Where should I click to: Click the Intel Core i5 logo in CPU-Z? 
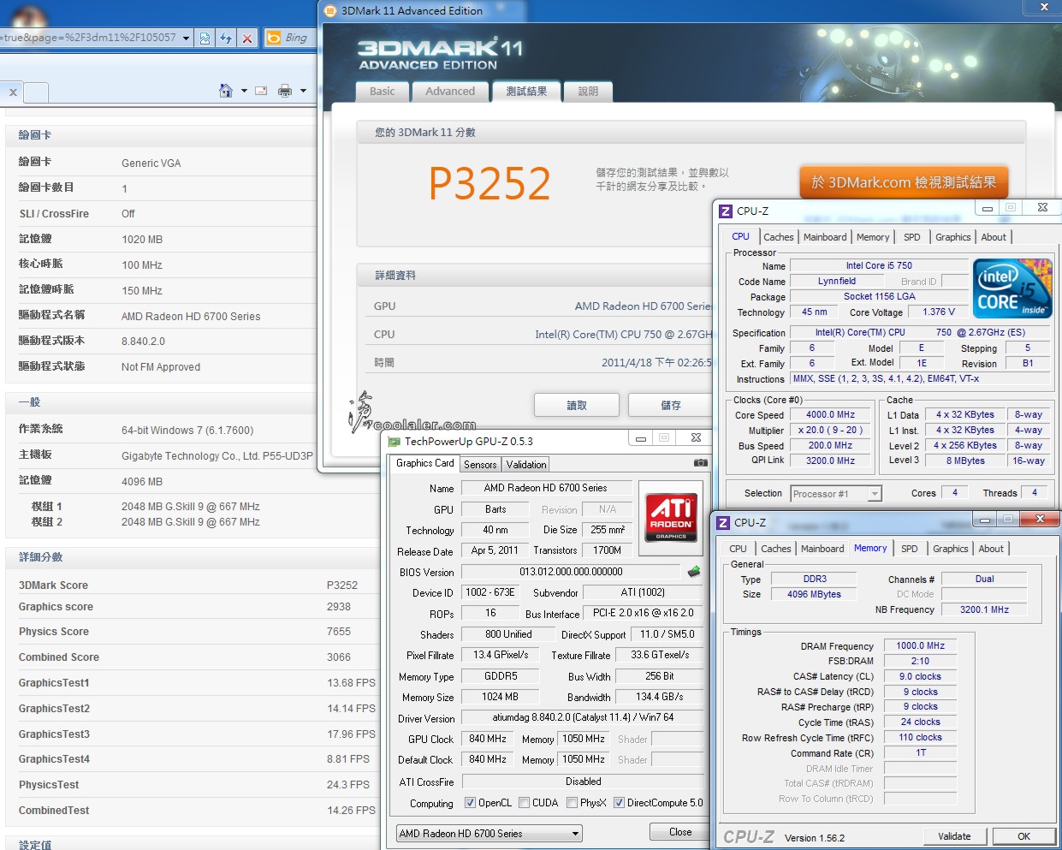tap(1012, 288)
